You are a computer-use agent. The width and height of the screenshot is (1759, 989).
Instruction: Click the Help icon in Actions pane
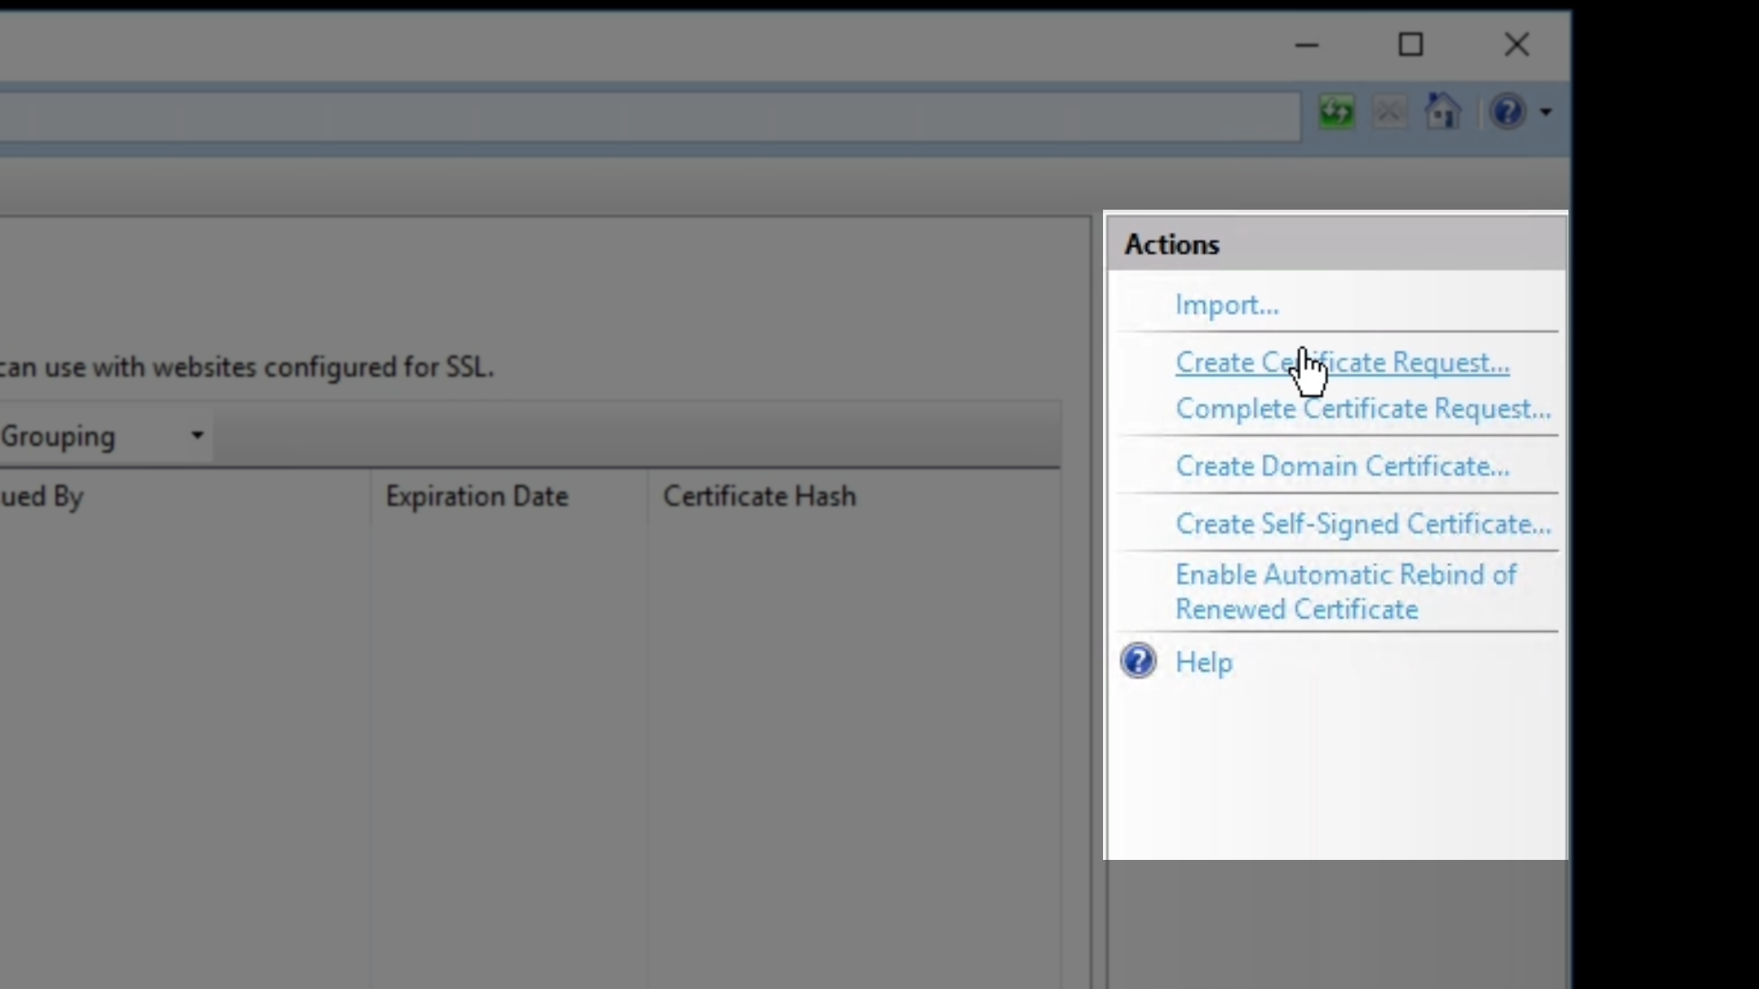tap(1139, 661)
